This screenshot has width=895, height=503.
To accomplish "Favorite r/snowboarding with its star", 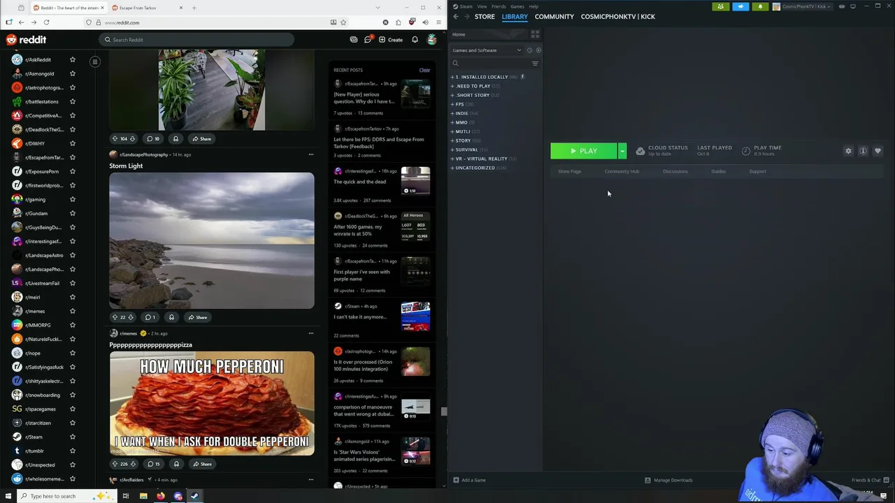I will pyautogui.click(x=72, y=395).
